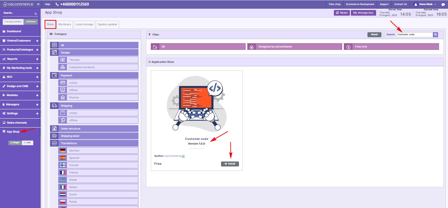Image resolution: width=448 pixels, height=208 pixels.
Task: Click the Translations icon
Action: [x=54, y=143]
